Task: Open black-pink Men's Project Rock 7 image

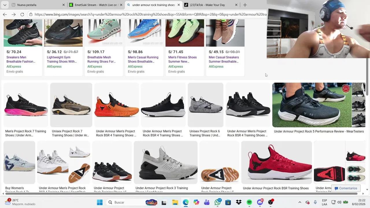Action: click(26, 105)
